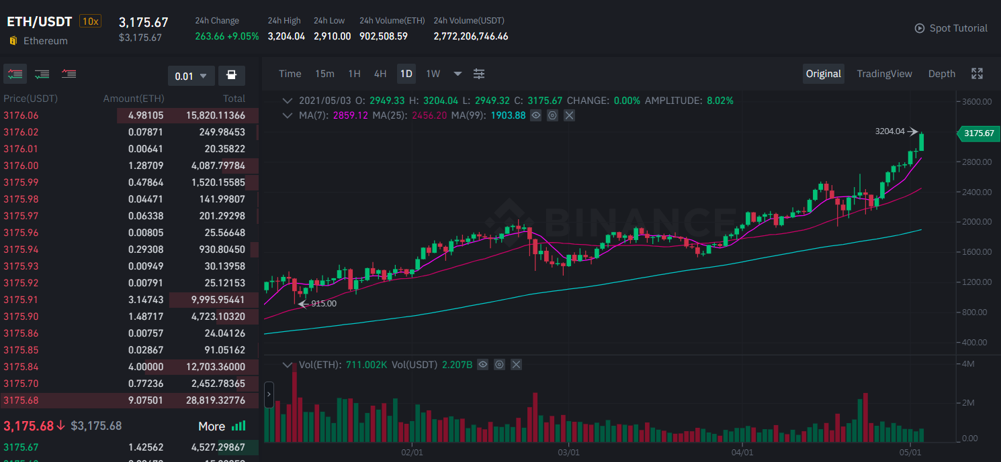Switch chart to 1W interval
Screen dimensions: 1001x462
[x=433, y=74]
